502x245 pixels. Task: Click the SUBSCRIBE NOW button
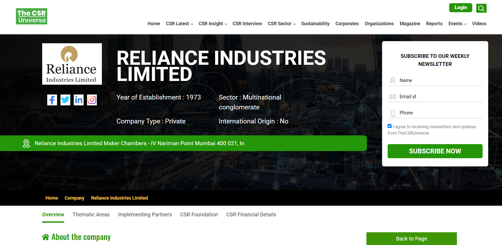pos(435,151)
